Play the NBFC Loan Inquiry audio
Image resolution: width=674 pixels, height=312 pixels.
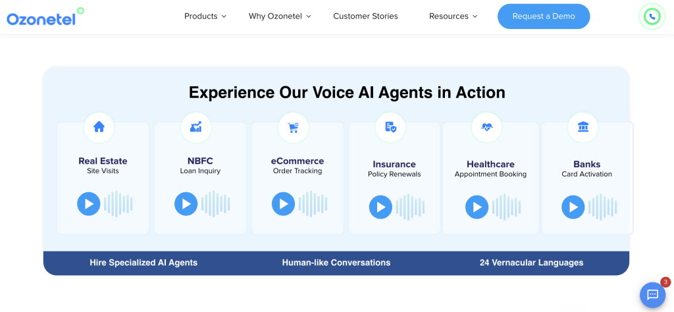point(186,203)
